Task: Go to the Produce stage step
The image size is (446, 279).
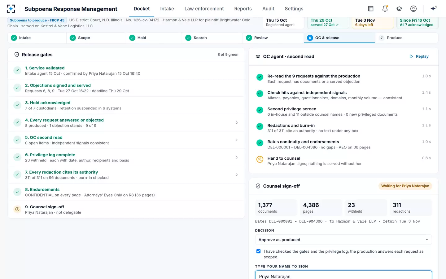Action: (406, 38)
